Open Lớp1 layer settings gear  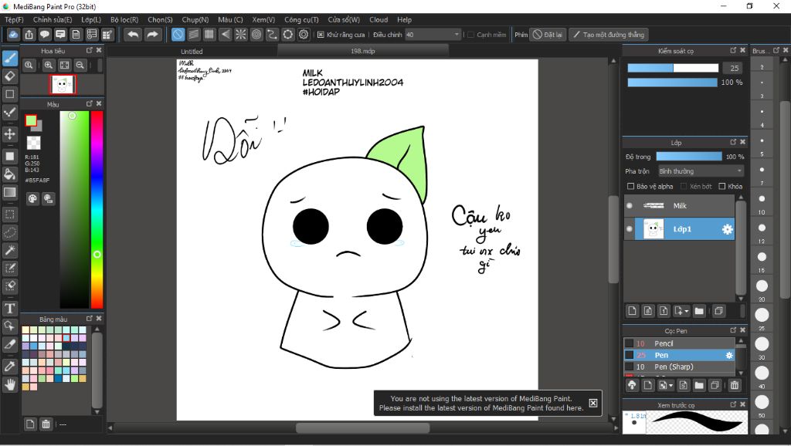727,229
